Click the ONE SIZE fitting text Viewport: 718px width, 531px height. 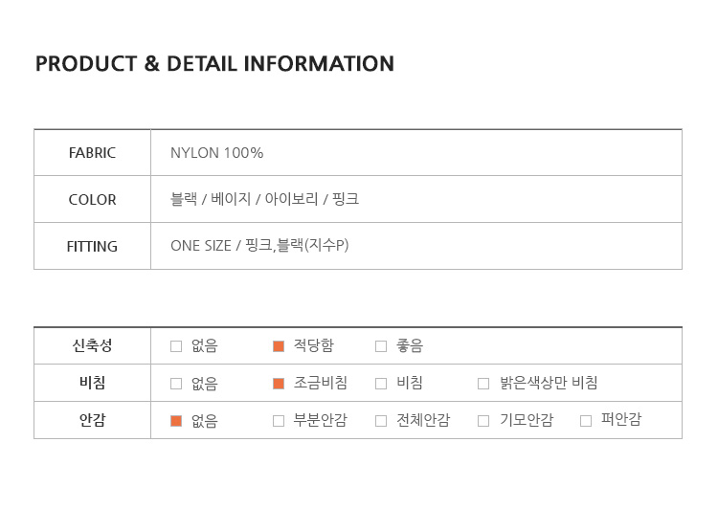(259, 245)
